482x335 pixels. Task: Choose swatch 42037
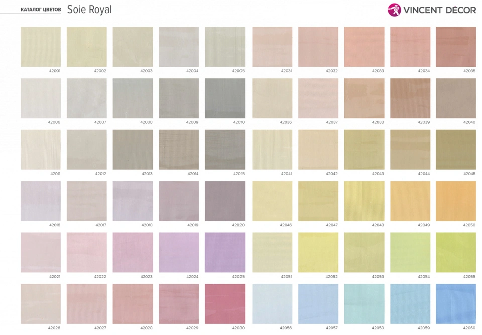tap(318, 98)
